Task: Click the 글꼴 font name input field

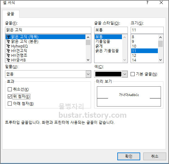Action: (48, 30)
